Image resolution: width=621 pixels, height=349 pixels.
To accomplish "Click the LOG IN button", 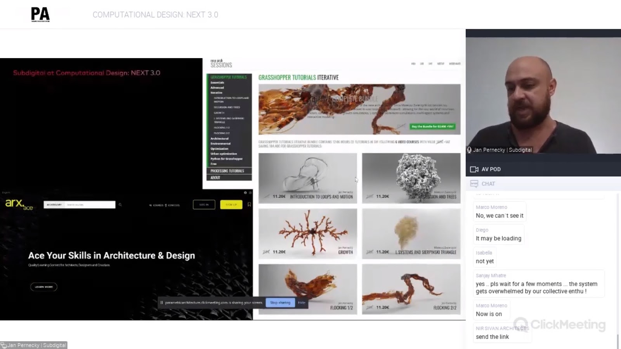I will [x=204, y=204].
